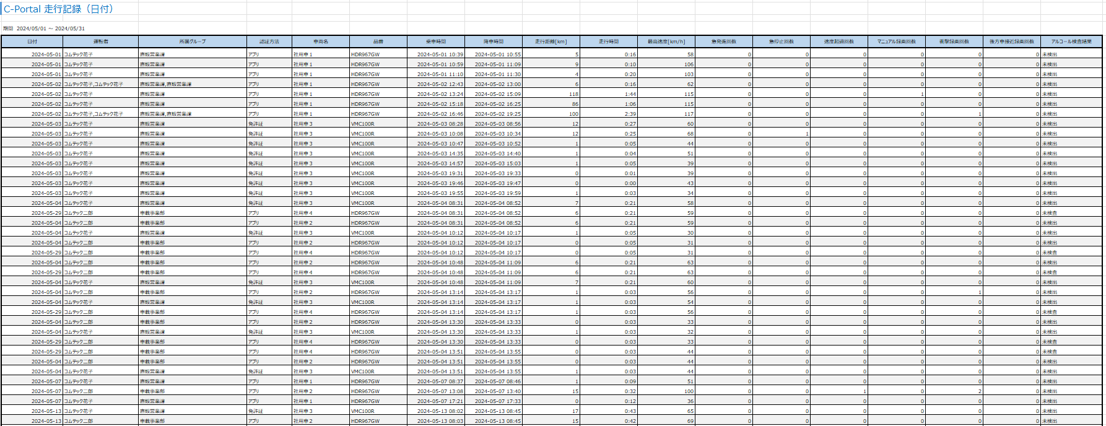Select the アルコール検査結果 column header
The width and height of the screenshot is (1106, 426).
point(1071,41)
